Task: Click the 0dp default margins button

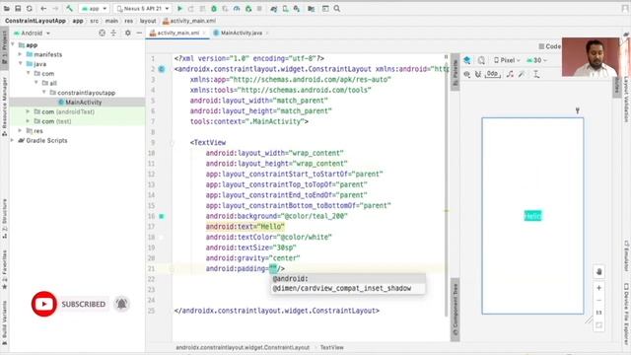Action: pos(493,74)
